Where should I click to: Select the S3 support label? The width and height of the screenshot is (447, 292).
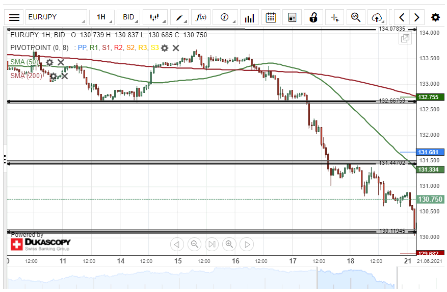point(155,47)
